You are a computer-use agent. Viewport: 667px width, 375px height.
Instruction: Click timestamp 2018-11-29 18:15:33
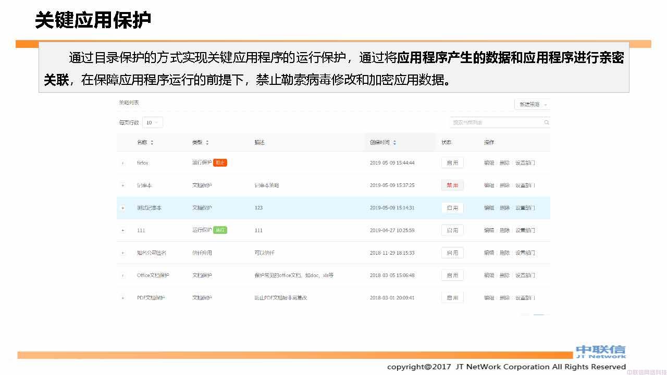(392, 253)
